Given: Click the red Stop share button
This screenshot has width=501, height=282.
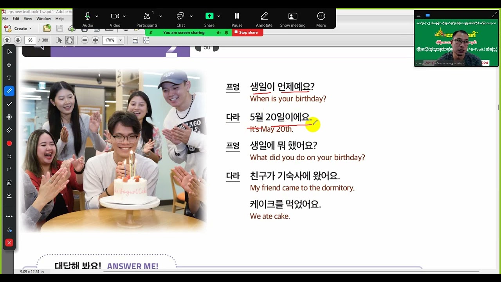Looking at the screenshot, I should 247,33.
